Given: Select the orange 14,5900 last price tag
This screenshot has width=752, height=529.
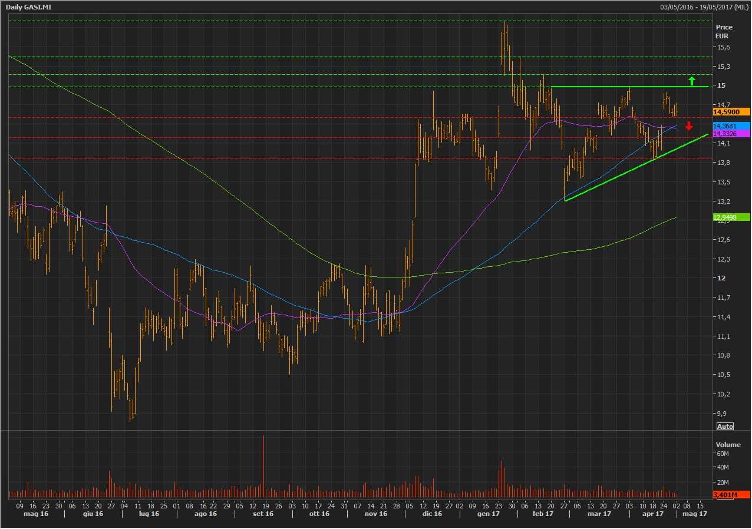Looking at the screenshot, I should 731,111.
